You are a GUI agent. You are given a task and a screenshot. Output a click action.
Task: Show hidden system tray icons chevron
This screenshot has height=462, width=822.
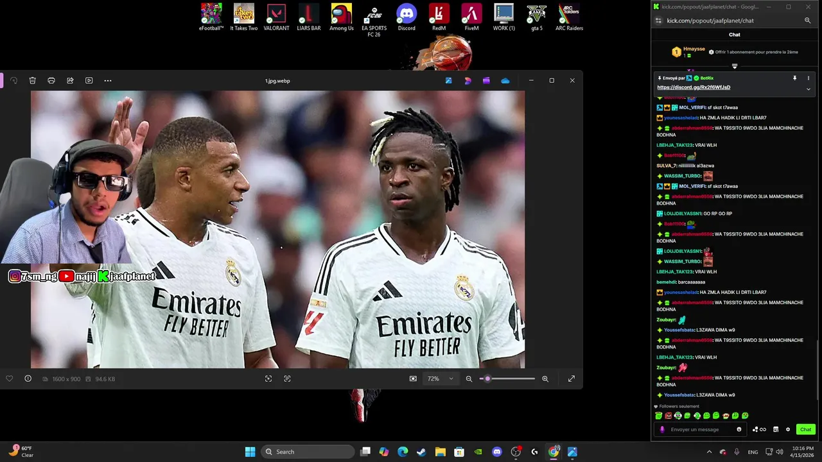[x=709, y=452]
